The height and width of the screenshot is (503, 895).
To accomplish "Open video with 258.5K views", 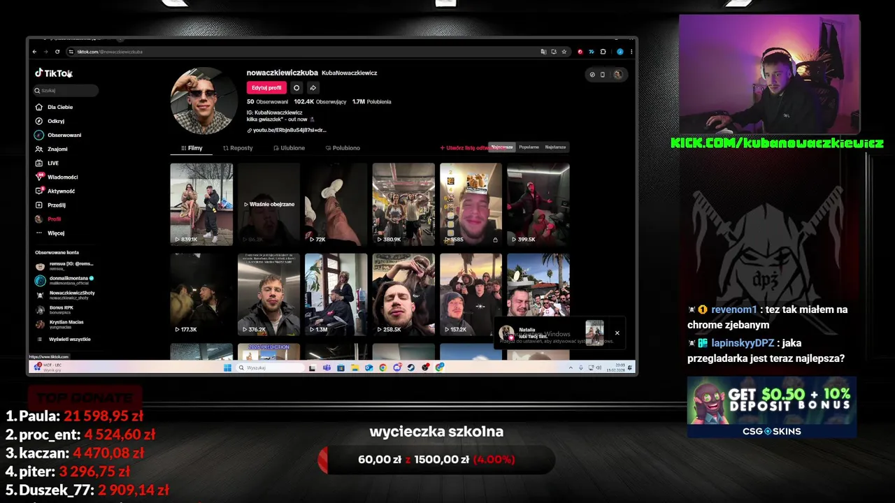I will 403,294.
